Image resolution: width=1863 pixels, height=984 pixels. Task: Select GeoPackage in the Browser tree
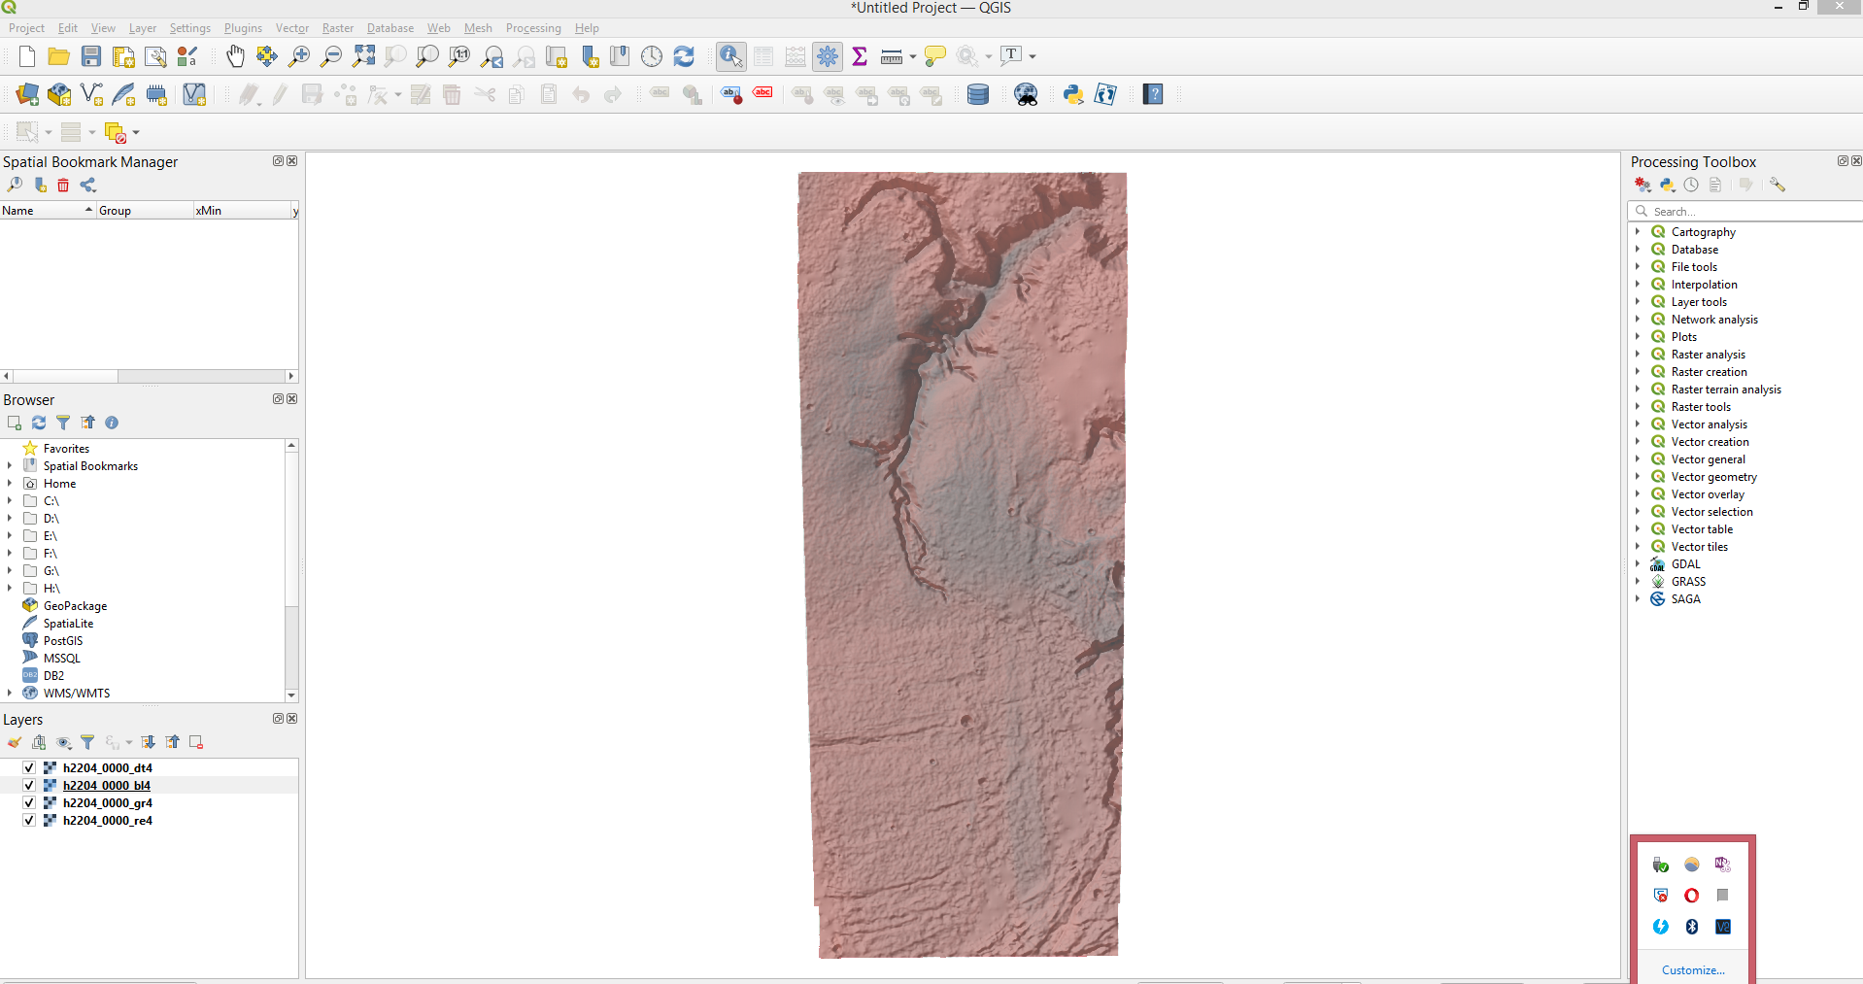[x=75, y=605]
